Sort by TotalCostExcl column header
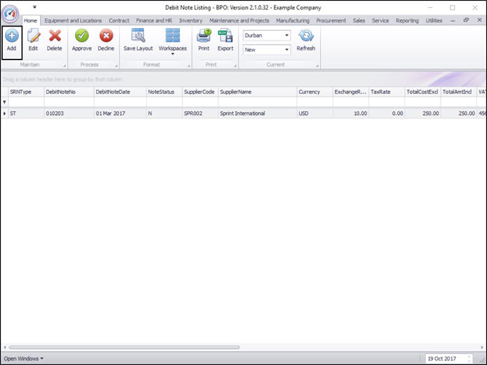 [422, 92]
